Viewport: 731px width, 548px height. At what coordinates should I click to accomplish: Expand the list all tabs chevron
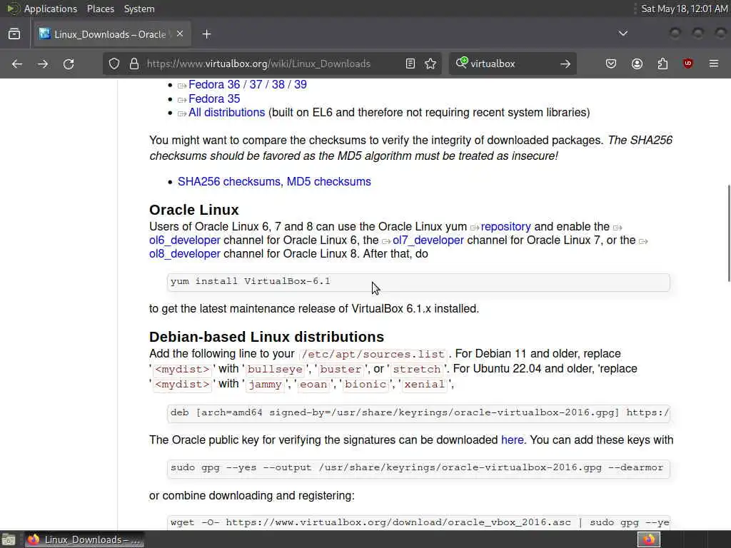[x=622, y=34]
